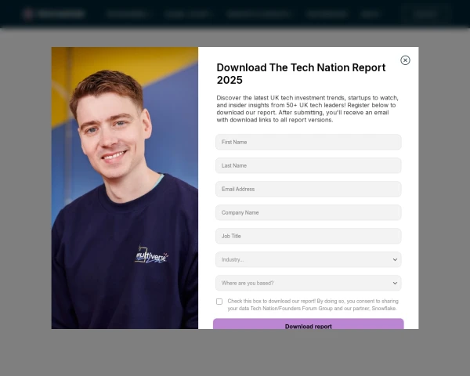
Task: Click the consent text mentioning Snowflake
Action: click(x=313, y=305)
